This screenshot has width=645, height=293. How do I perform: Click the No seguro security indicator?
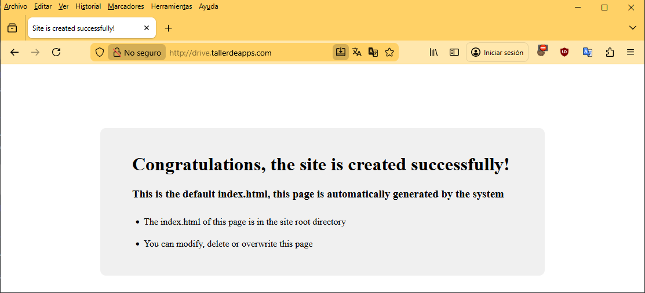pyautogui.click(x=137, y=52)
